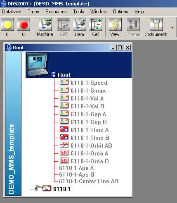
Task: Select the Root node label
Action: coord(64,75)
